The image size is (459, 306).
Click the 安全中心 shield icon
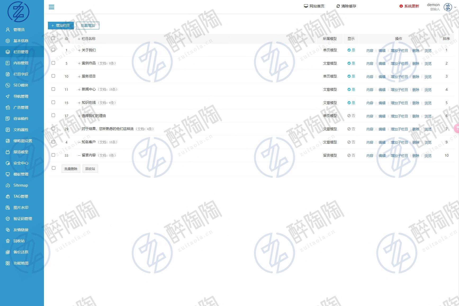click(8, 163)
